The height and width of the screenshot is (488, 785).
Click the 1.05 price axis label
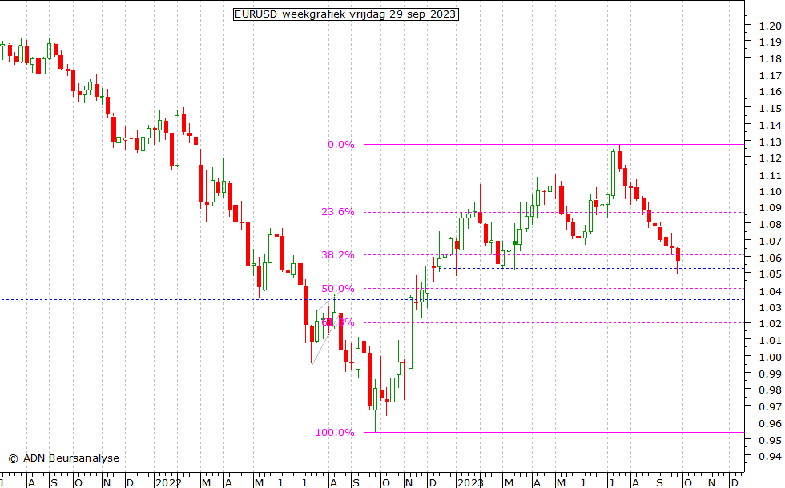click(x=770, y=274)
